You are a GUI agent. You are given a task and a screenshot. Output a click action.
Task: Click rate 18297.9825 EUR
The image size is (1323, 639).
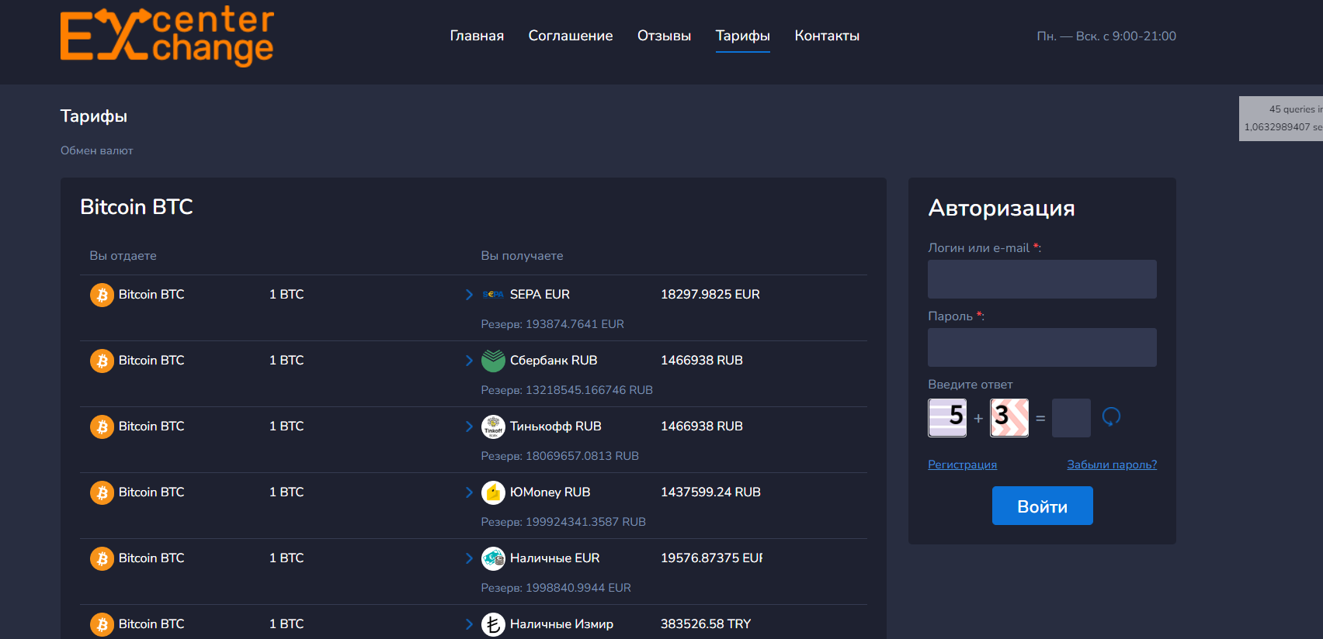tap(710, 295)
